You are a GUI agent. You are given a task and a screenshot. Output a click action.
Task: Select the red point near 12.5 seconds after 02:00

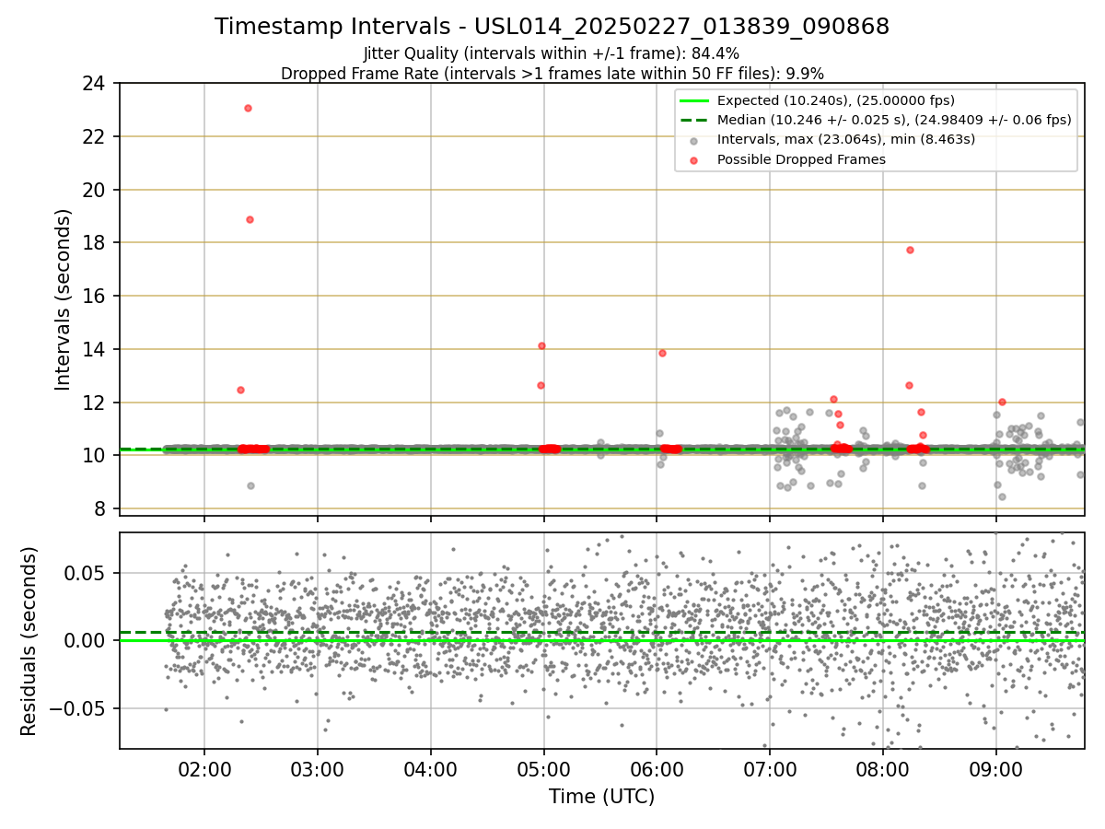click(240, 390)
